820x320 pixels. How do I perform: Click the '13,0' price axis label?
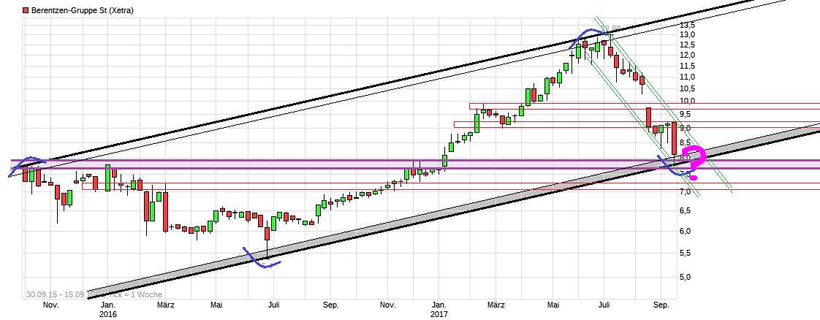[687, 34]
